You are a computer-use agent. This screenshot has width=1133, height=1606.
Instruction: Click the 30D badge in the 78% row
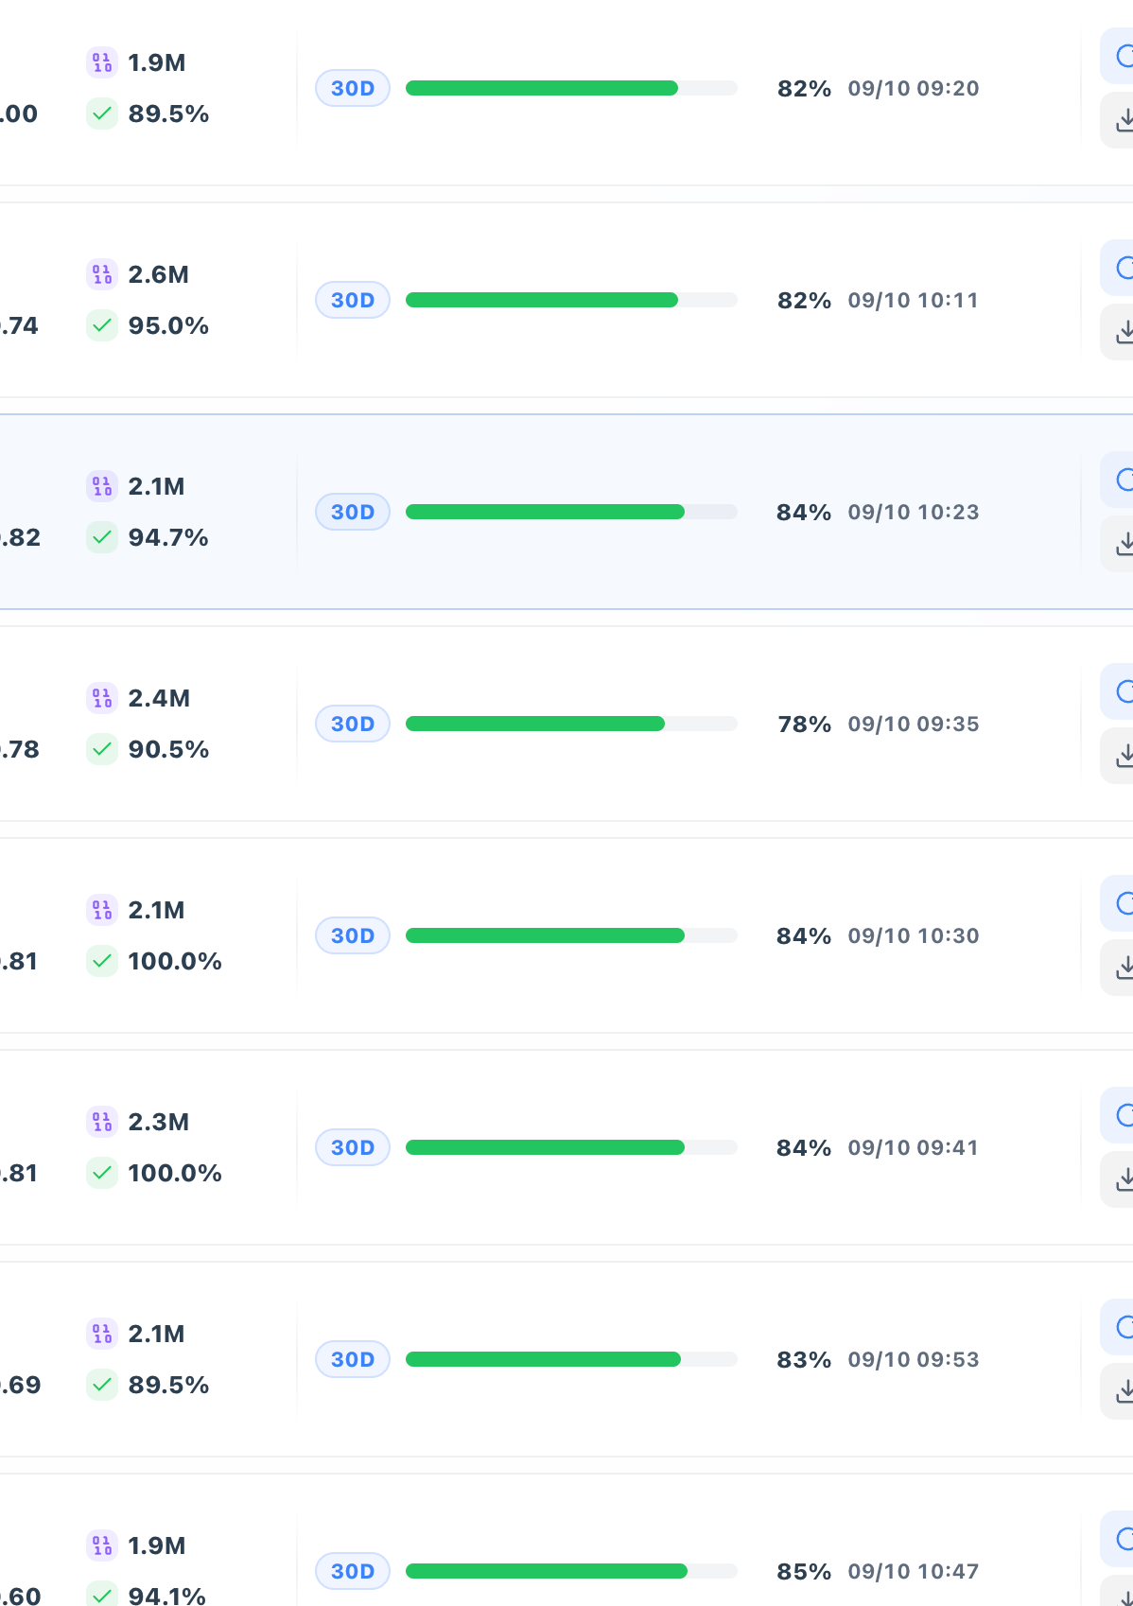pyautogui.click(x=353, y=724)
